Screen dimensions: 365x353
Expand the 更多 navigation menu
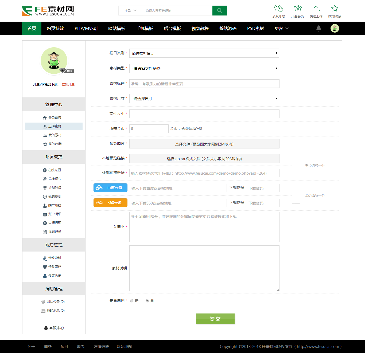281,28
